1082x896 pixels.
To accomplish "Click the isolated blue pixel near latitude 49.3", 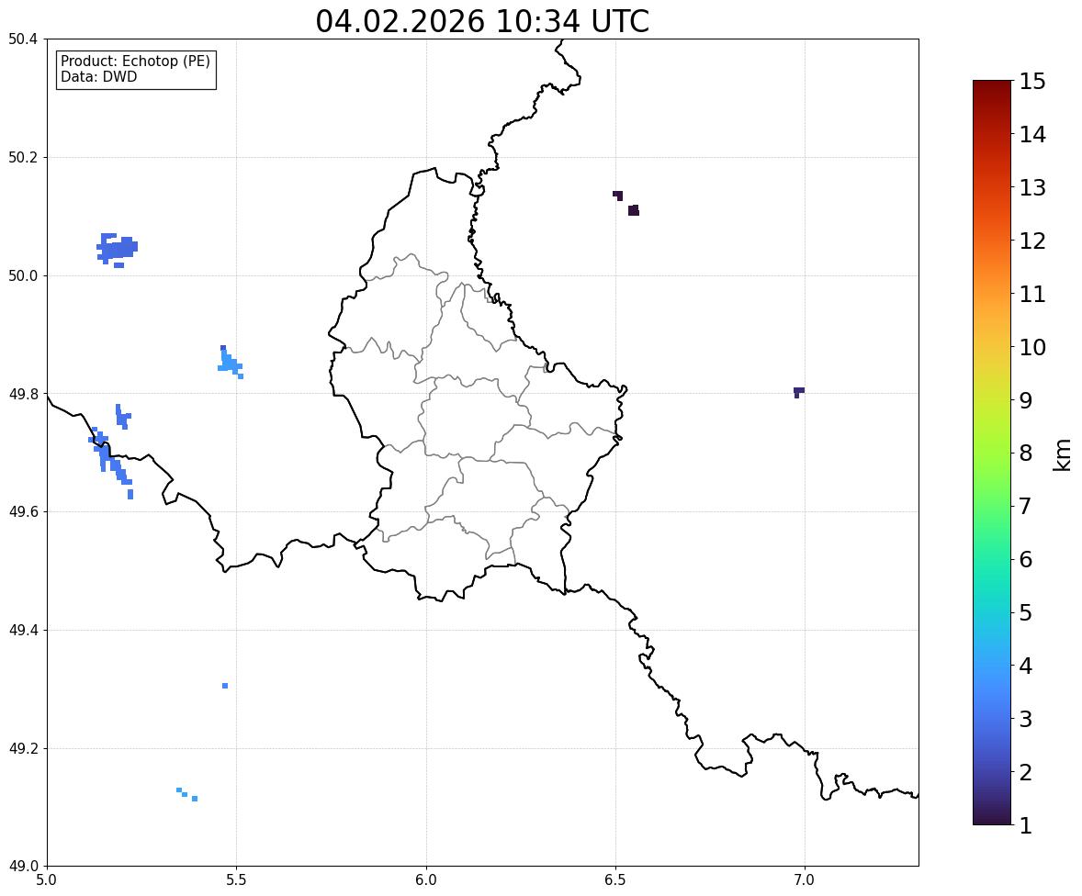I will coord(225,686).
